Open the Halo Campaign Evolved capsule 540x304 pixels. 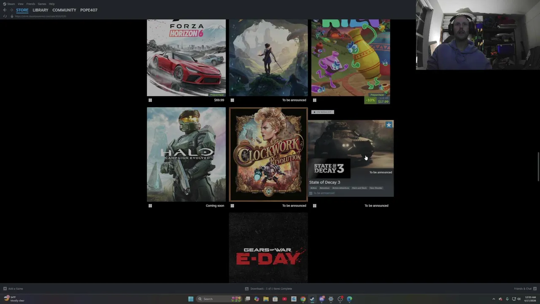(186, 154)
